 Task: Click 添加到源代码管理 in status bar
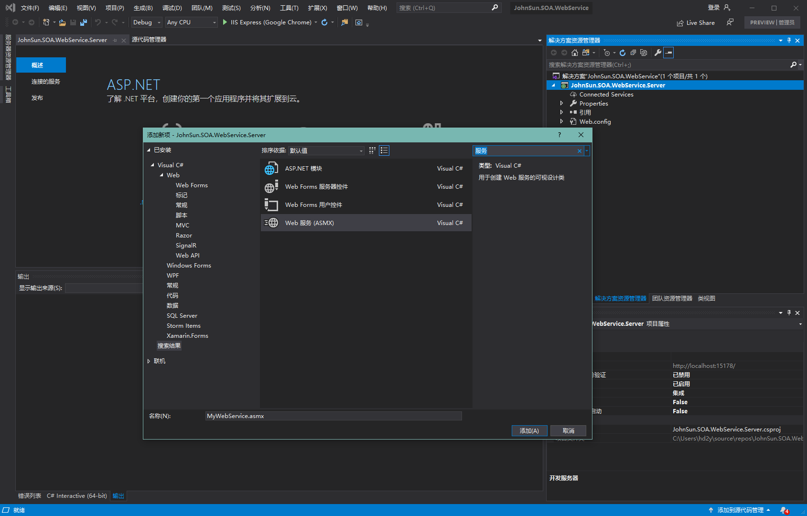tap(740, 510)
